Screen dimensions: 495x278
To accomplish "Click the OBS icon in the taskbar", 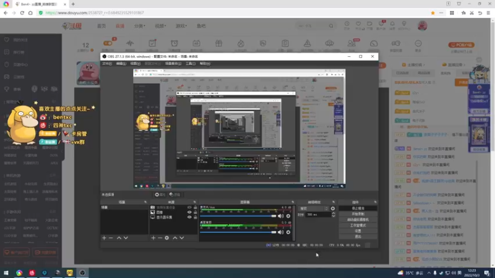I will [82, 273].
